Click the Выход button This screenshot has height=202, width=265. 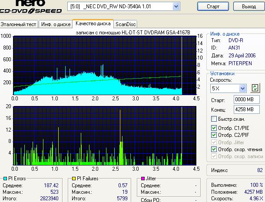click(248, 7)
